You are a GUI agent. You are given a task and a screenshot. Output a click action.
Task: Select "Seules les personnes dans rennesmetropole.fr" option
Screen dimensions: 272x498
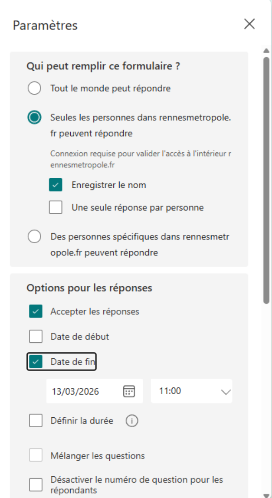[x=34, y=117]
